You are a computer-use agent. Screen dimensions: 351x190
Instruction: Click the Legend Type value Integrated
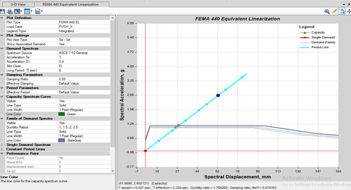84,31
